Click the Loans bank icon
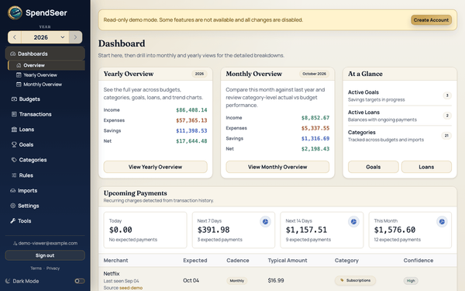The height and width of the screenshot is (291, 465). click(14, 130)
